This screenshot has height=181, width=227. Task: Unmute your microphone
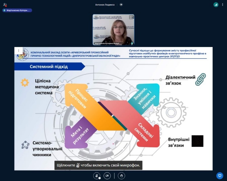click(x=97, y=176)
